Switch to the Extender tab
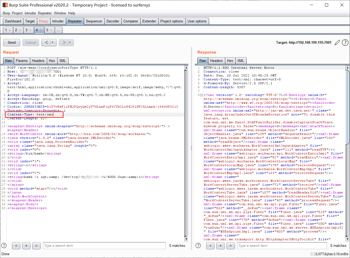350x258 pixels. 149,21
